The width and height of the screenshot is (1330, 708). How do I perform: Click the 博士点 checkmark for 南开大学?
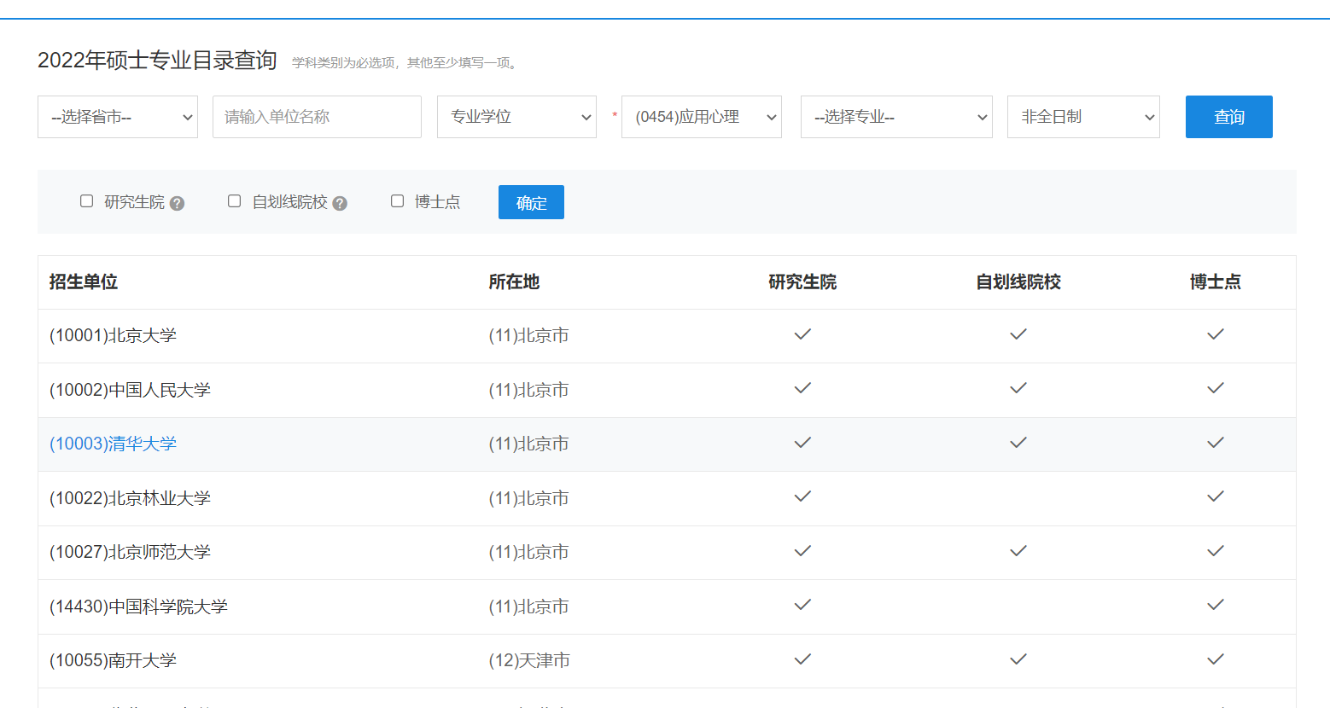1216,659
